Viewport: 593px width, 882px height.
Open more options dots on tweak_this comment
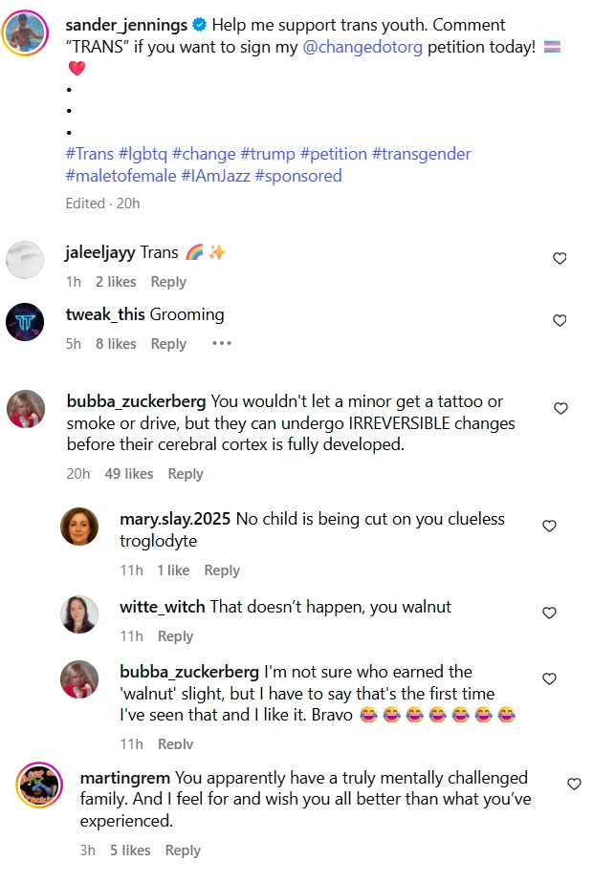(221, 343)
